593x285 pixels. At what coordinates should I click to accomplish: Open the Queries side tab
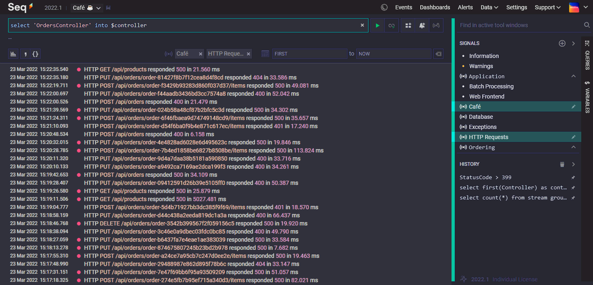587,55
